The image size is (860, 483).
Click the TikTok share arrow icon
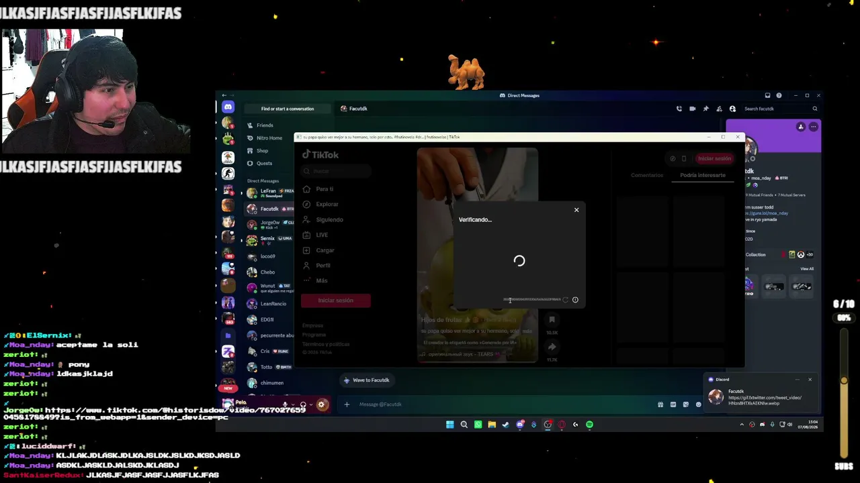(552, 347)
